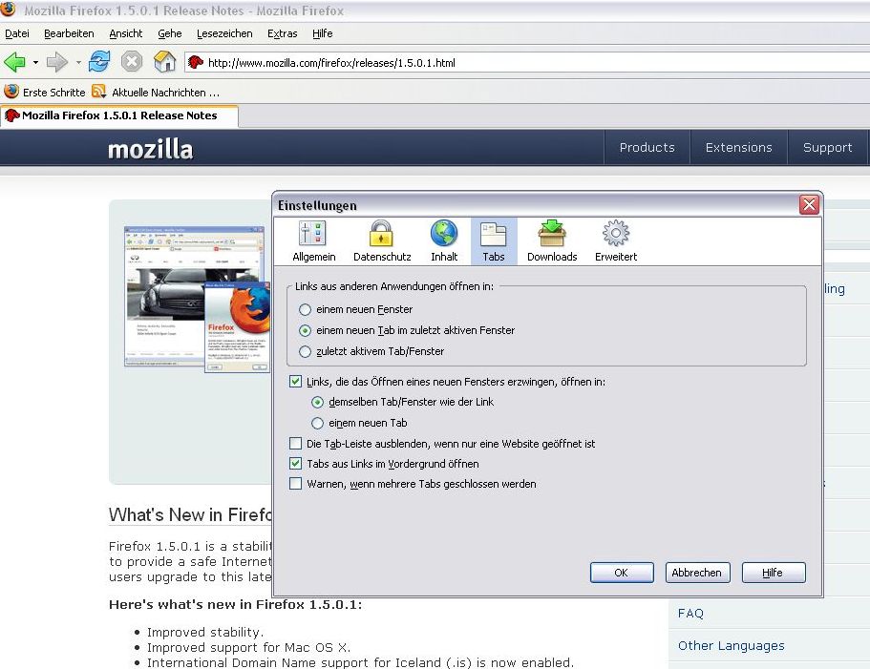Close the Einstellungen dialog
870x669 pixels.
click(809, 204)
